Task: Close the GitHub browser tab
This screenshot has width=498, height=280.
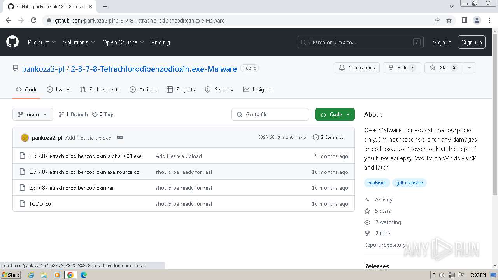Action: click(90, 7)
